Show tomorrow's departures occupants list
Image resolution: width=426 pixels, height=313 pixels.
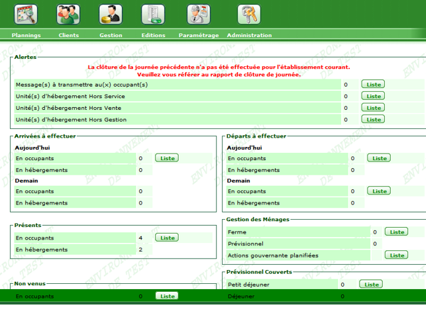[379, 191]
